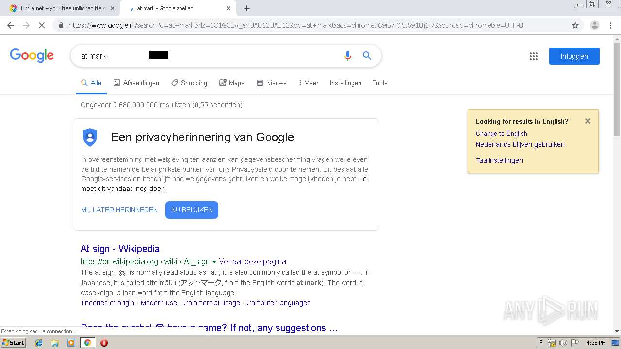Viewport: 621px width, 349px height.
Task: Click the Chrome taskbar icon
Action: point(87,343)
